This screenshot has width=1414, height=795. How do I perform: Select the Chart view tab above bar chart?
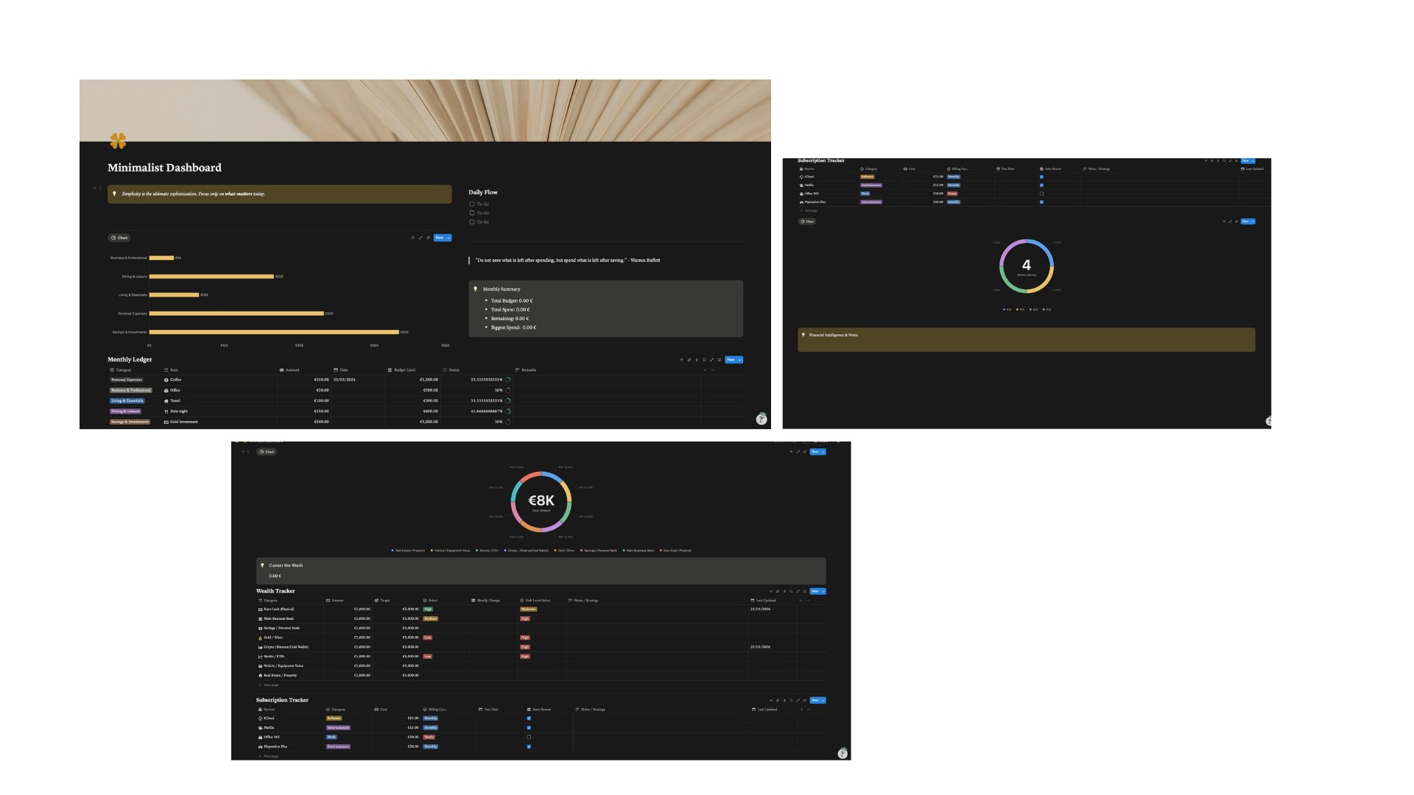coord(119,238)
